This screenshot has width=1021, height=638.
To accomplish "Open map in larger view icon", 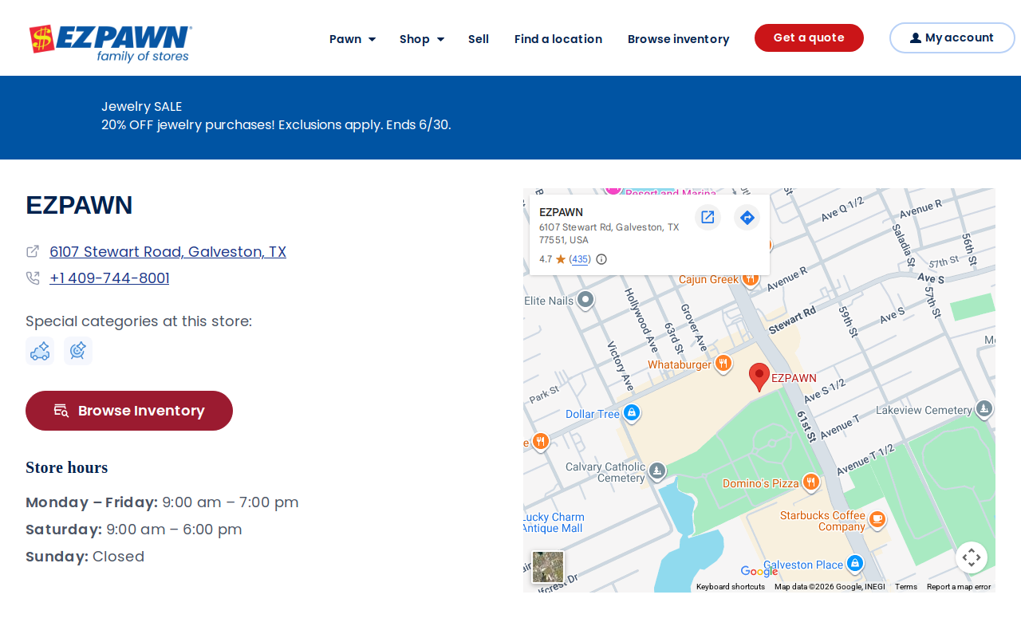I will [708, 217].
